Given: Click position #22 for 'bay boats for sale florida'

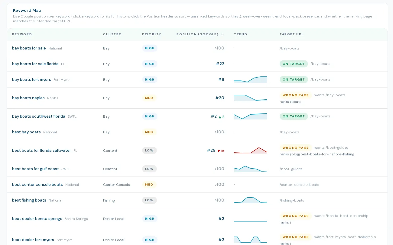Looking at the screenshot, I should [220, 64].
